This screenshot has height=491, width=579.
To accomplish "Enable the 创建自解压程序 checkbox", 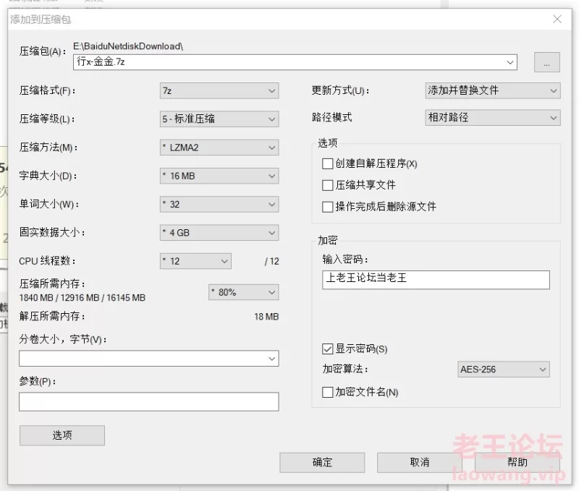I will (x=328, y=163).
